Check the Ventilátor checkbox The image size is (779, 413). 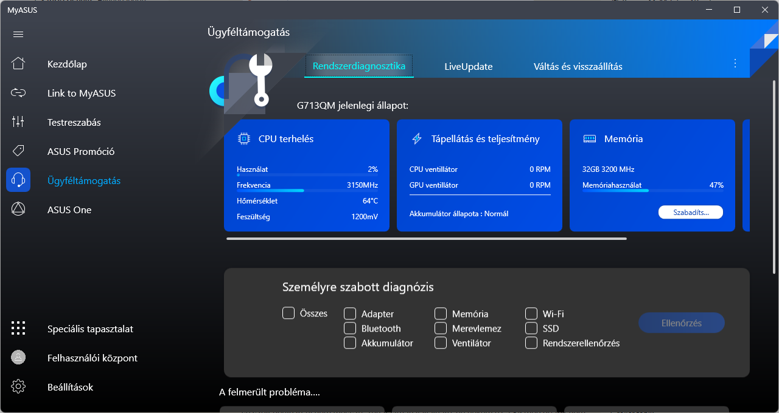441,343
